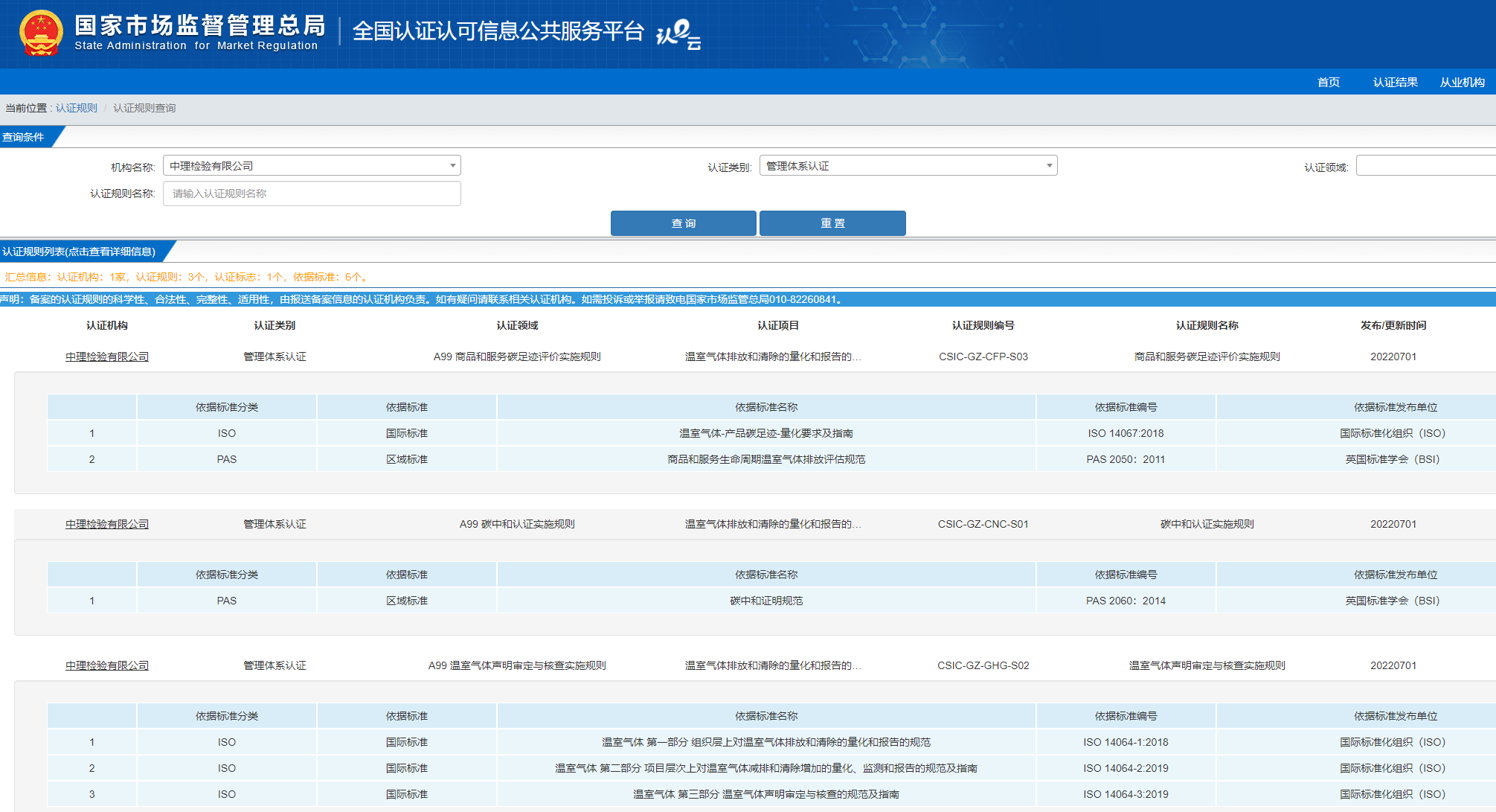Select the 认证规则列表 section tab
Viewport: 1496px width, 812px height.
pos(83,252)
